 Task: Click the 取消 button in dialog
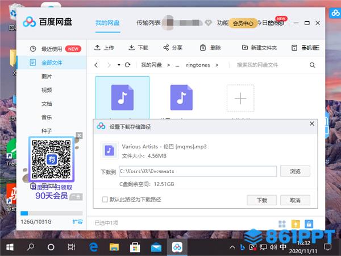point(295,200)
